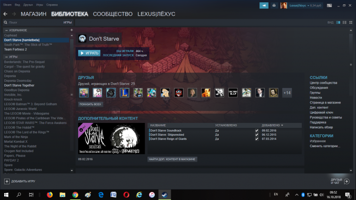Viewport: 356px width, 200px height.
Task: Open the Steam notifications envelope icon
Action: click(274, 6)
